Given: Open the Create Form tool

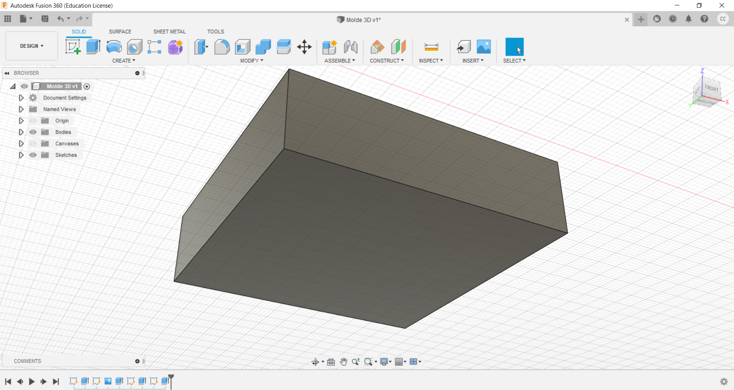Looking at the screenshot, I should coord(175,47).
